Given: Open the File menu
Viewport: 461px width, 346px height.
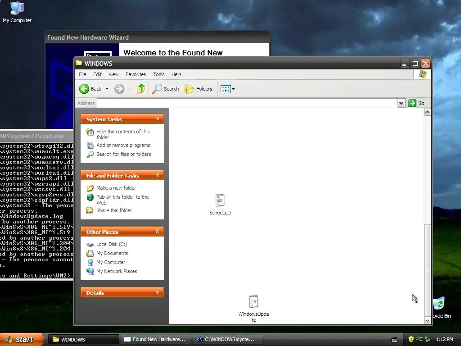Looking at the screenshot, I should click(82, 74).
